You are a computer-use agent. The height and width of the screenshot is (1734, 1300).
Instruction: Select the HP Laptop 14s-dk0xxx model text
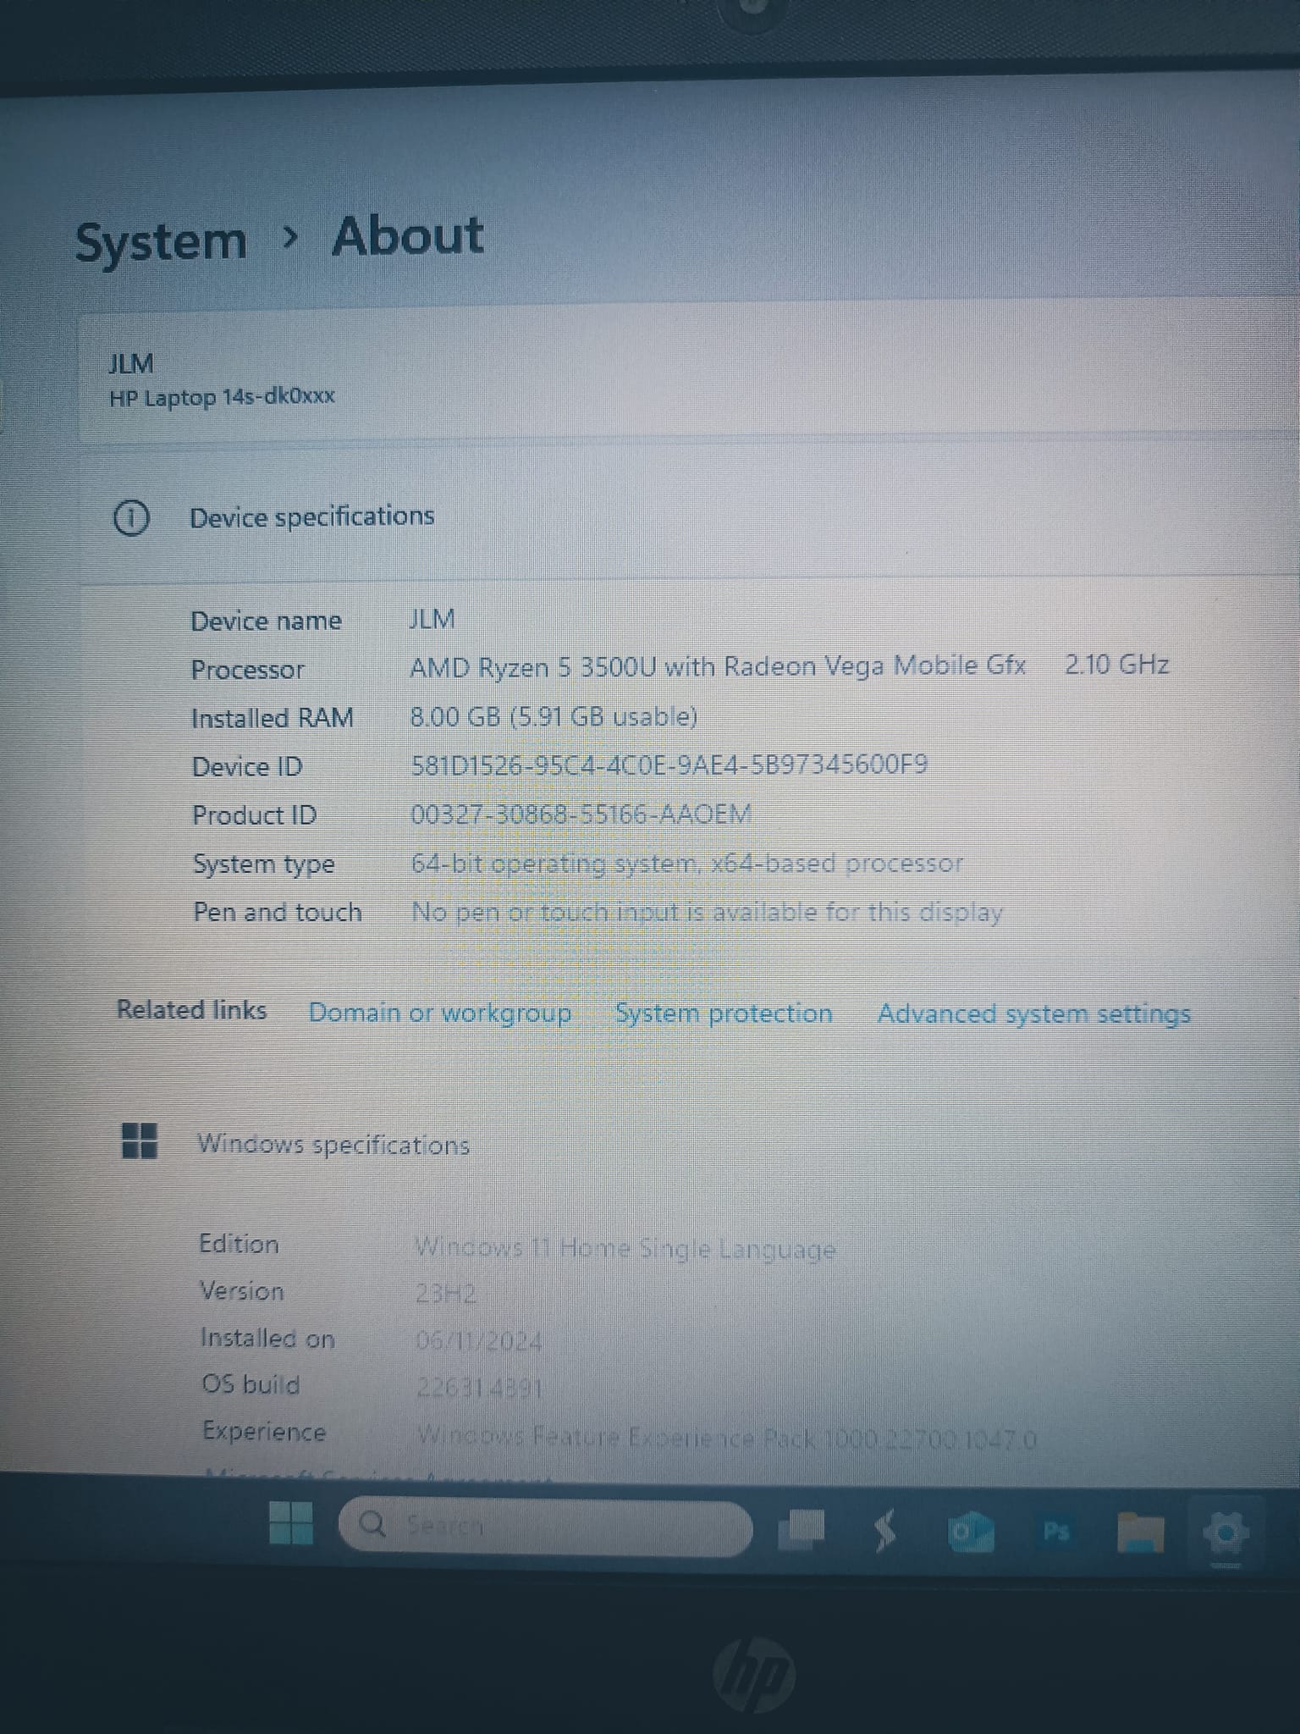pos(222,396)
